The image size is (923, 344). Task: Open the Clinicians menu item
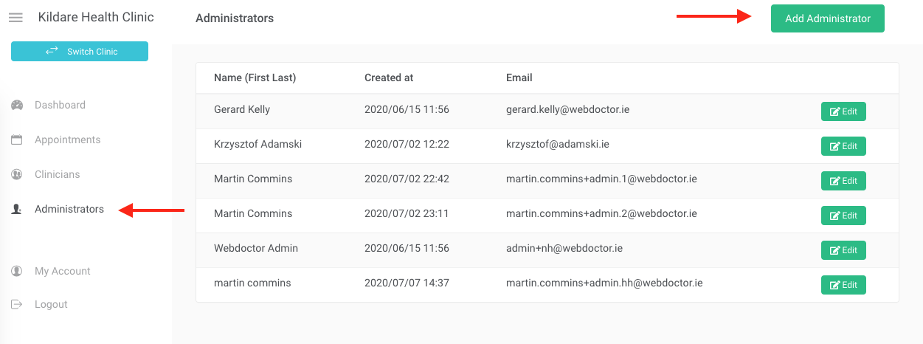click(x=57, y=174)
